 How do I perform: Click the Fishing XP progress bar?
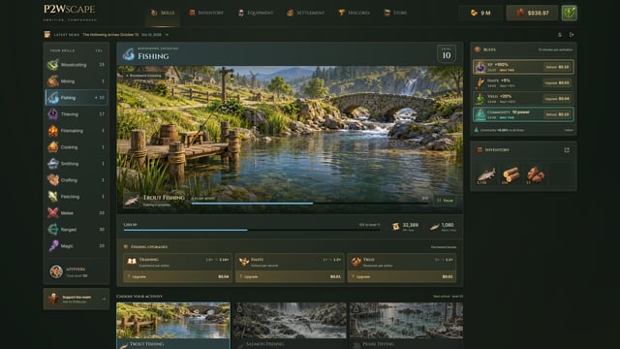tap(252, 230)
